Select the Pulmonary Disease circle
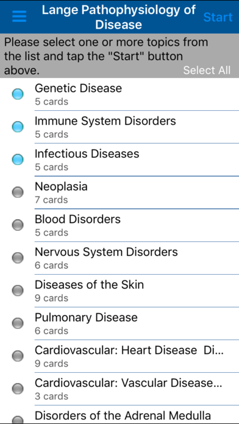Image resolution: width=239 pixels, height=424 pixels. (18, 323)
